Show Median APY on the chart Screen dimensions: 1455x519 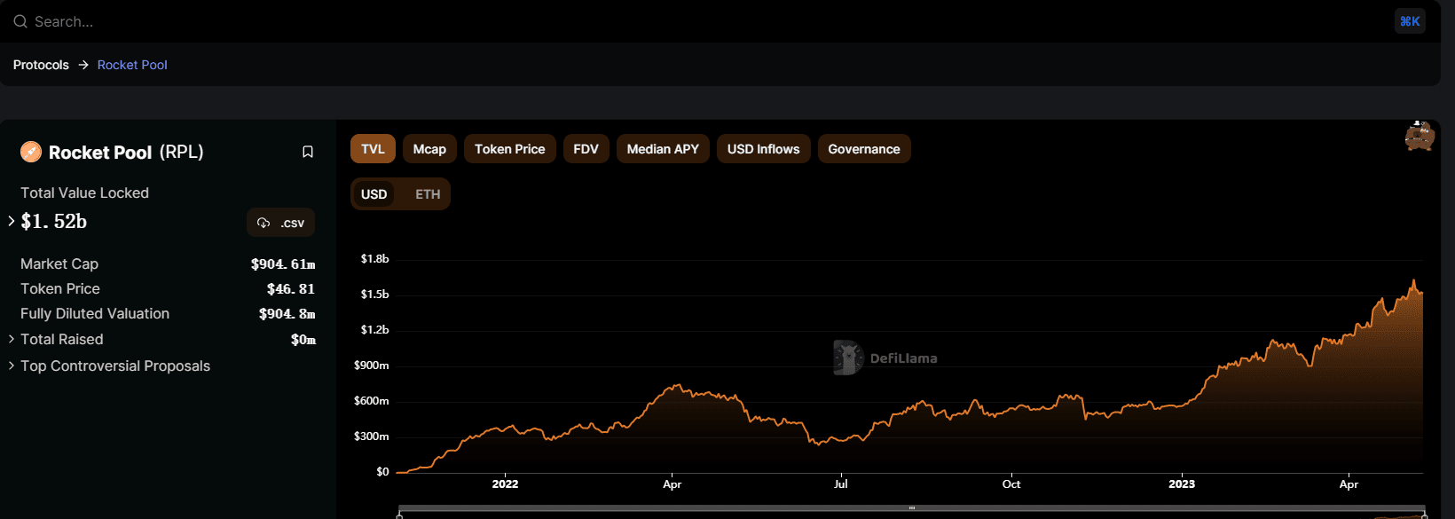click(663, 149)
